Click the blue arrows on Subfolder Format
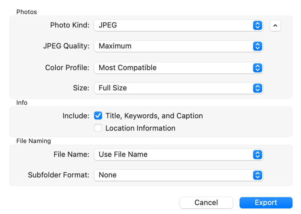Image resolution: width=301 pixels, height=214 pixels. pos(257,175)
